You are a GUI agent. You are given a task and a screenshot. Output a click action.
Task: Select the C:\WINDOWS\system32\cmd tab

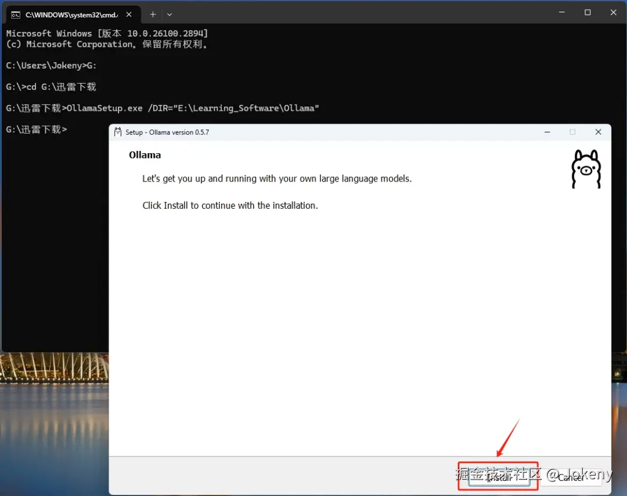click(x=72, y=15)
